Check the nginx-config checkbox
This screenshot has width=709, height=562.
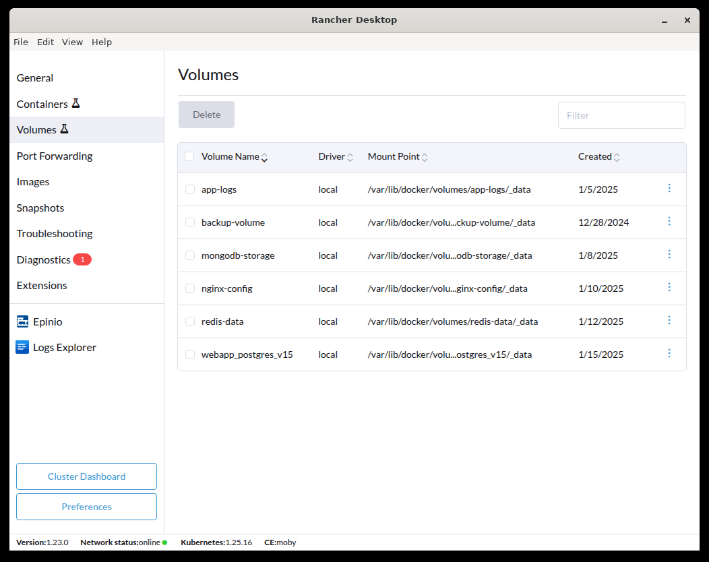coord(190,288)
